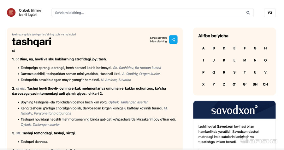The image size is (284, 150).
Task: Open letter Q in the alphabet list
Action: [214, 72]
